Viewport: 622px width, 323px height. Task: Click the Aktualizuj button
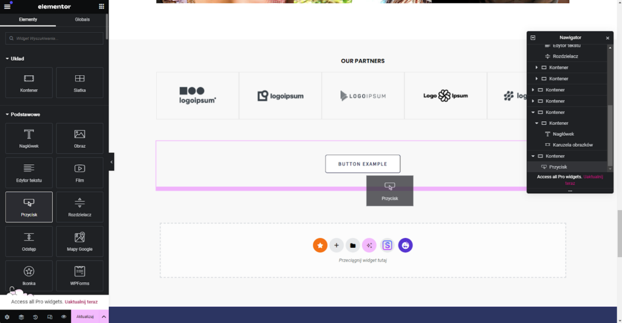pyautogui.click(x=85, y=317)
